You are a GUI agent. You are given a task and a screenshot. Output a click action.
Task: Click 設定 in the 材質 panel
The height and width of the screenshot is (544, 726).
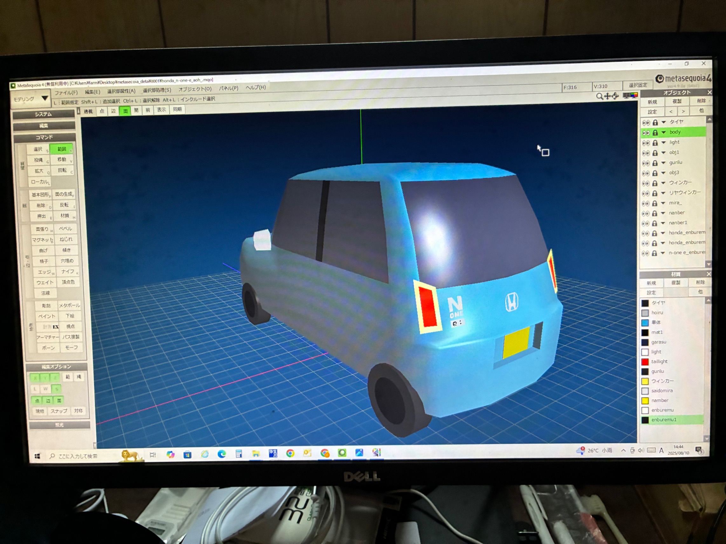click(x=651, y=293)
